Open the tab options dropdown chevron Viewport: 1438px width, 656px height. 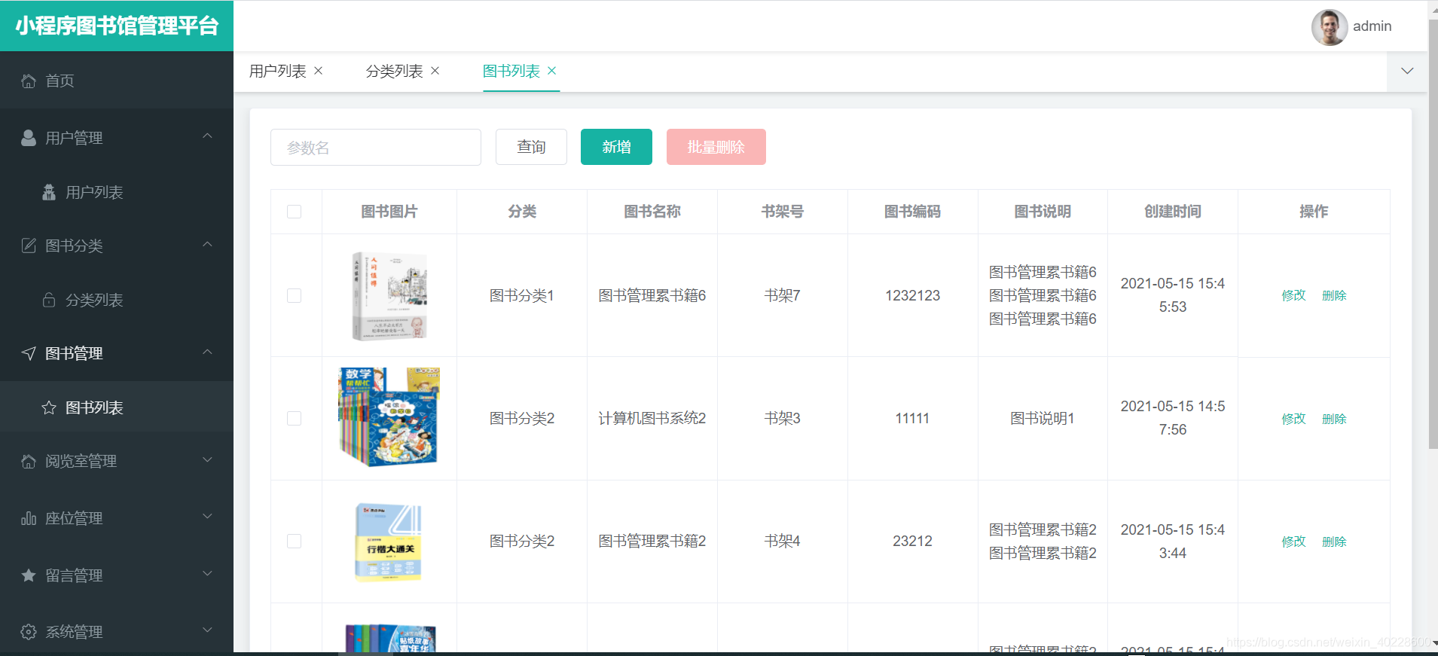coord(1406,71)
